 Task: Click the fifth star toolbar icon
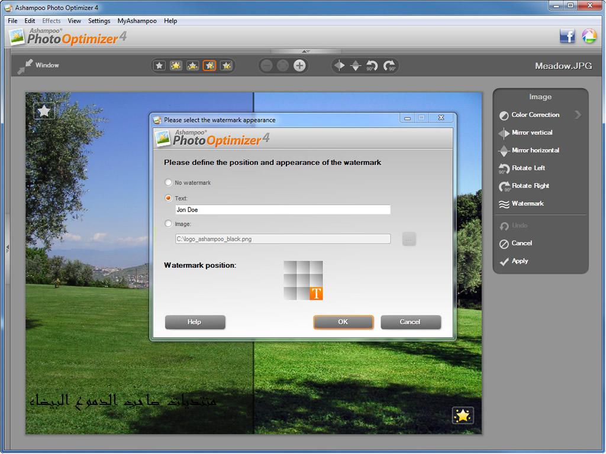pyautogui.click(x=227, y=66)
